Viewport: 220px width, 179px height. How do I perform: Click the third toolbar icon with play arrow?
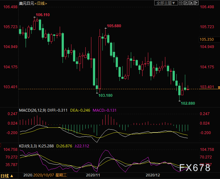(x=191, y=3)
